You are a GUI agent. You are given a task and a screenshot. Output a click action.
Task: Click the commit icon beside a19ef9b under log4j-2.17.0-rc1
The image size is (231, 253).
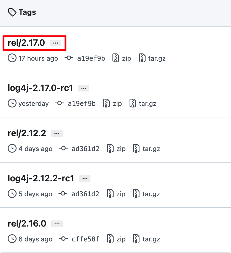60,103
